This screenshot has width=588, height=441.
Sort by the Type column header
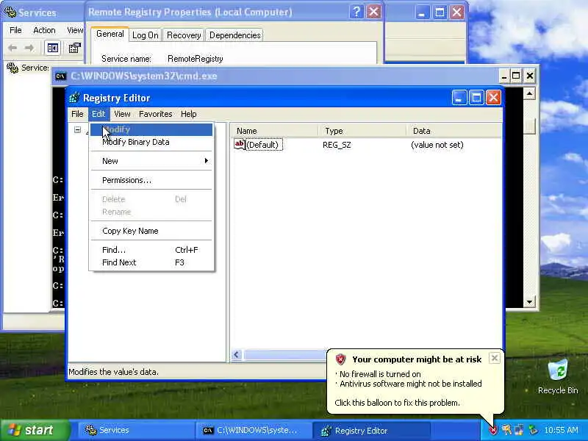coord(362,131)
